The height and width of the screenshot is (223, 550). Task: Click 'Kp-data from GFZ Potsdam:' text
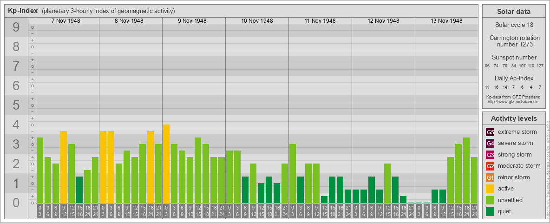pos(513,97)
